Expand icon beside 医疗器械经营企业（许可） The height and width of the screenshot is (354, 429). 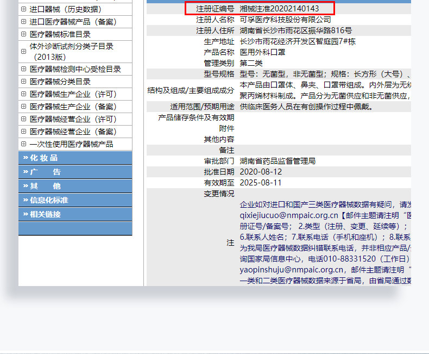[x=23, y=119]
